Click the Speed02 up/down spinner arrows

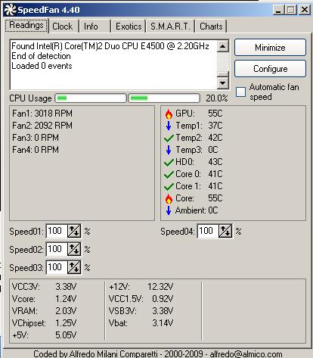[74, 249]
